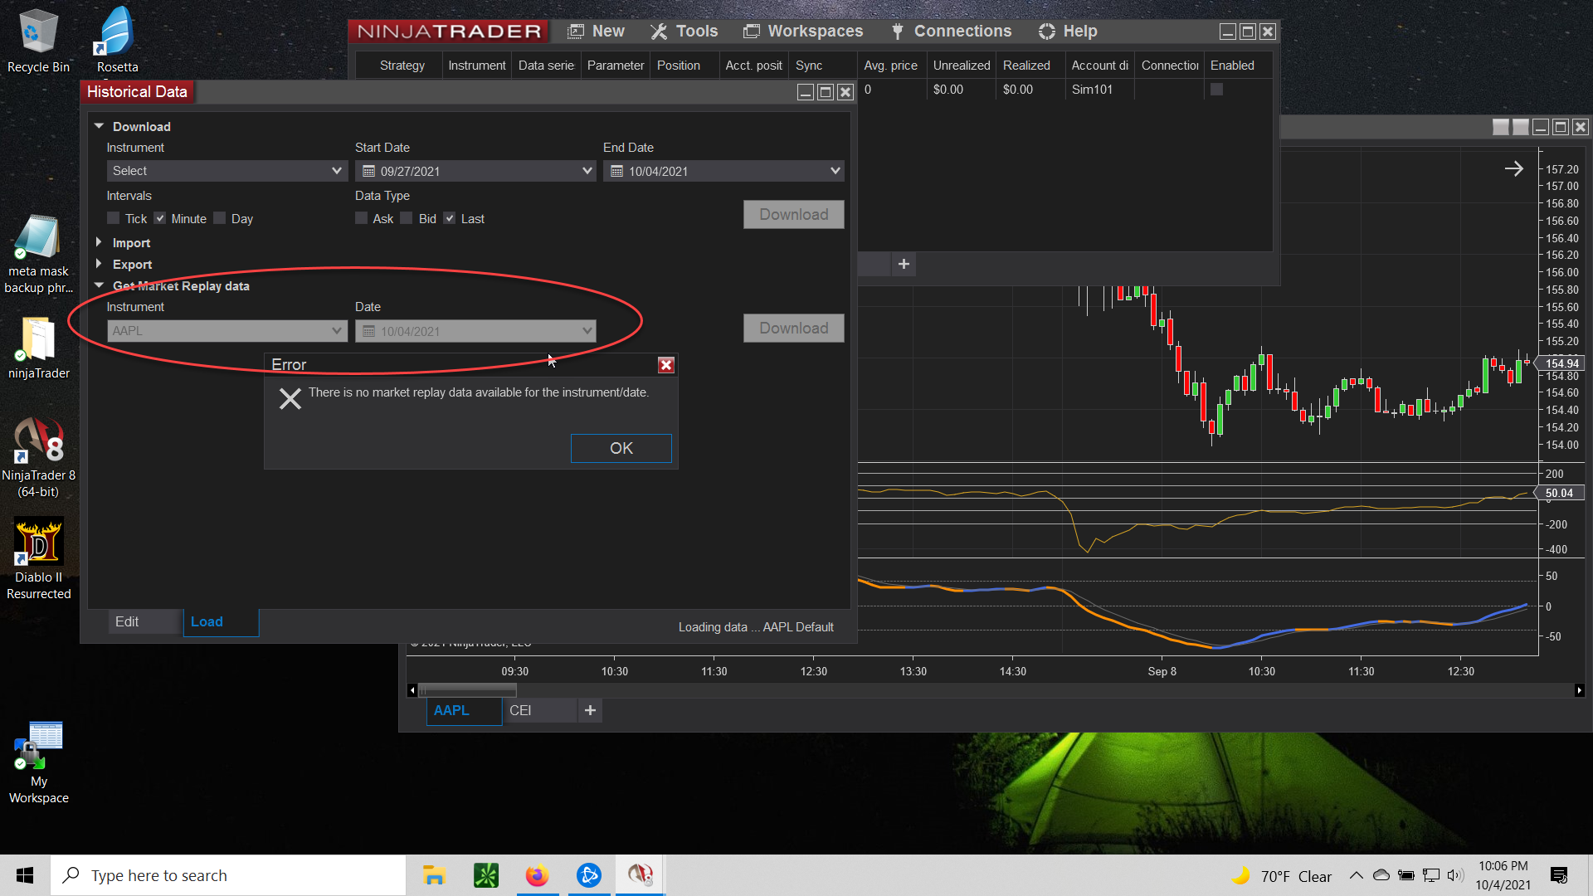Image resolution: width=1593 pixels, height=896 pixels.
Task: Check the Ask data type checkbox
Action: pyautogui.click(x=362, y=218)
